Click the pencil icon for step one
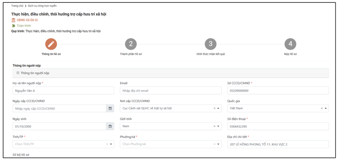The width and height of the screenshot is (337, 161). point(51,44)
